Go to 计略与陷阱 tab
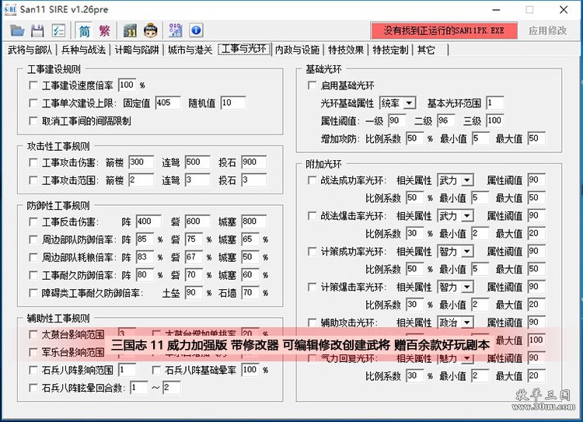583x422 pixels. coord(137,50)
